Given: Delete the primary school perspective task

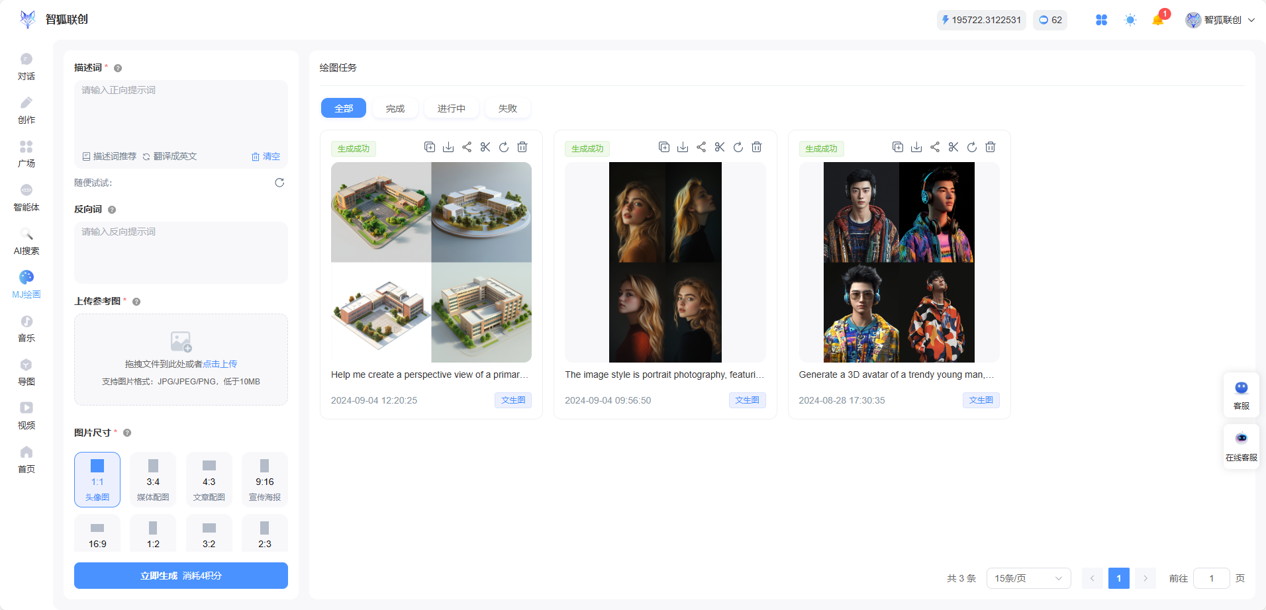Looking at the screenshot, I should pos(522,147).
